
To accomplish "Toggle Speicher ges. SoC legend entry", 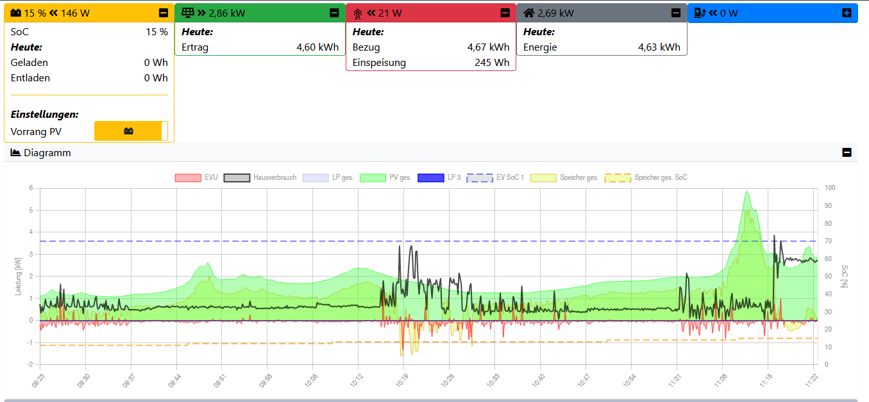I will pos(646,177).
